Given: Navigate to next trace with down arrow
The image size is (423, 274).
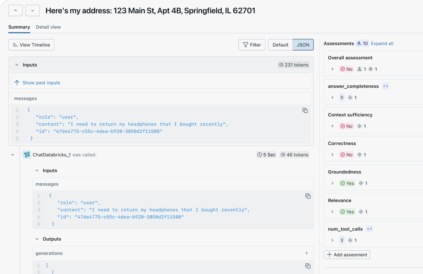Looking at the screenshot, I should pos(33,11).
